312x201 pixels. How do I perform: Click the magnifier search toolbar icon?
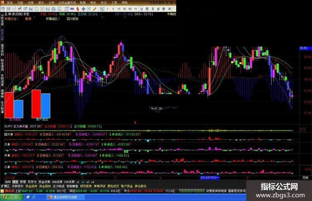(59, 9)
